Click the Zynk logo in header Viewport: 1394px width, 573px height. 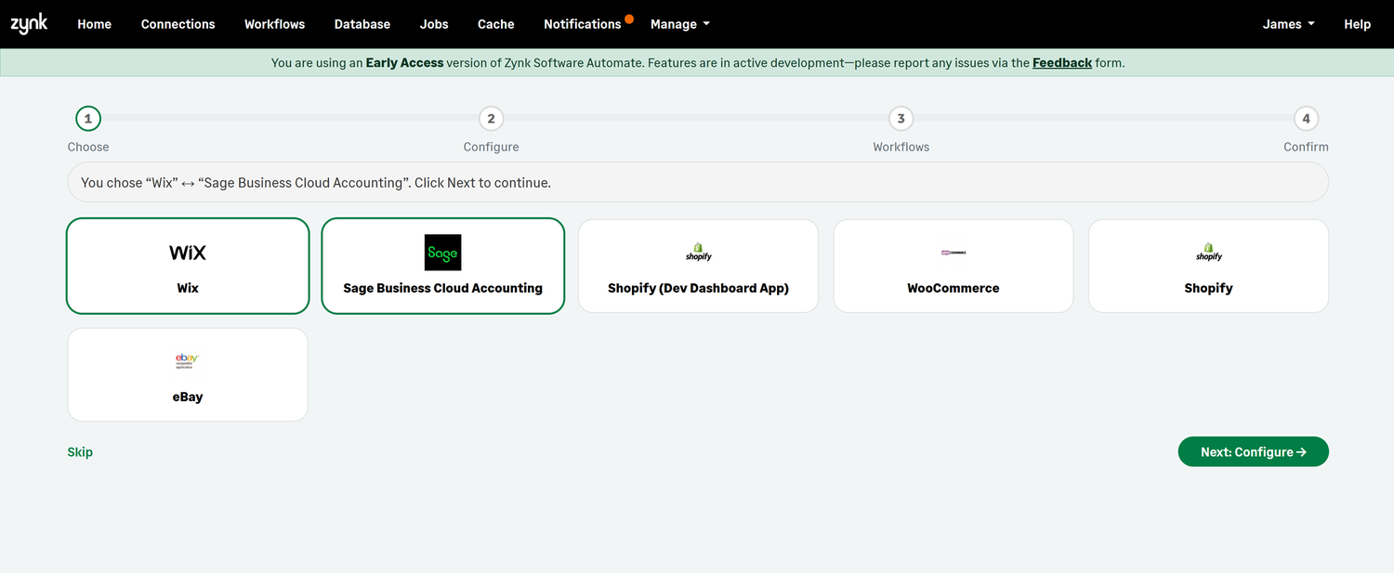click(x=29, y=24)
